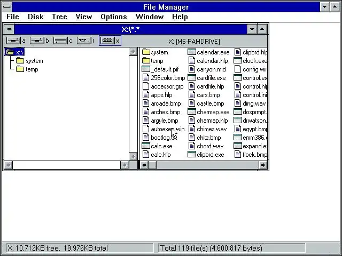The width and height of the screenshot is (342, 256).
Task: Select RAM drive x icon
Action: click(x=107, y=41)
